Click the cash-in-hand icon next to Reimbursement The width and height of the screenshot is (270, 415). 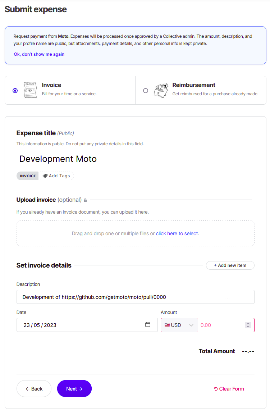click(161, 90)
